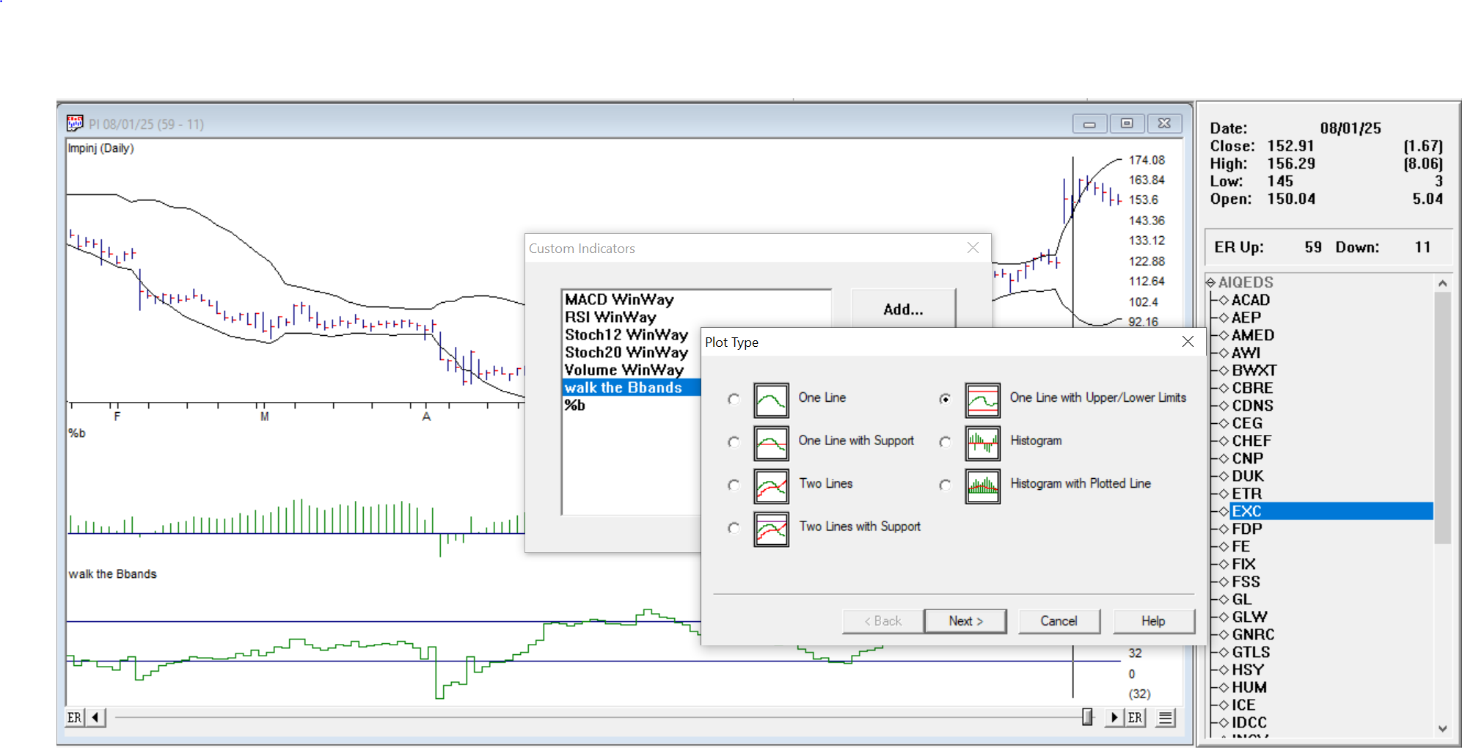The height and width of the screenshot is (748, 1462).
Task: Click the chart date slider thumb
Action: click(x=1088, y=717)
